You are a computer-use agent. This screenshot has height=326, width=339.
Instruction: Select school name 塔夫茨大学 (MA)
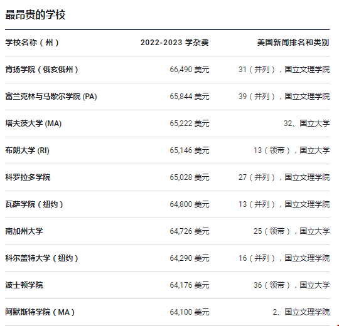33,124
